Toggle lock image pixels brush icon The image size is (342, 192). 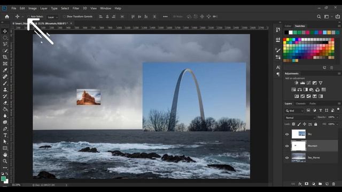[x=299, y=124]
